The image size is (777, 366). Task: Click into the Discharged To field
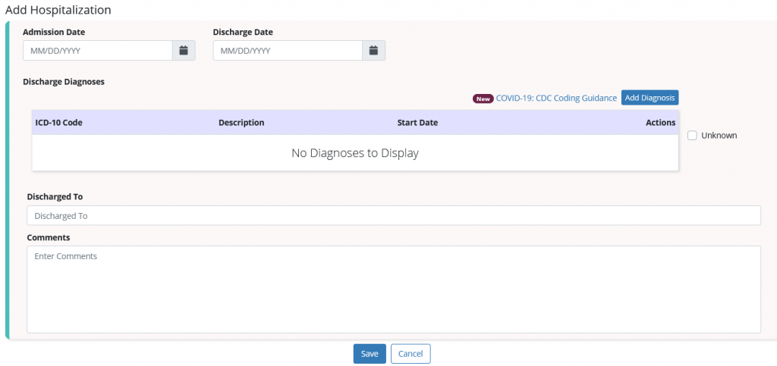tap(394, 216)
